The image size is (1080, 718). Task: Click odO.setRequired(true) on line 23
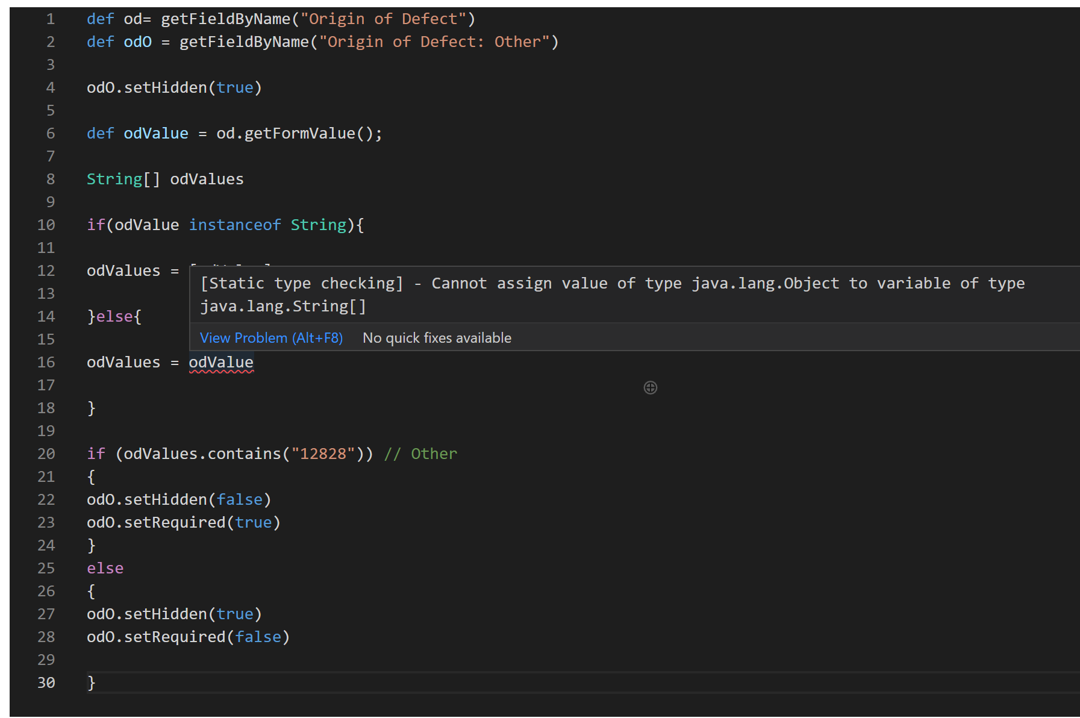[x=183, y=523]
